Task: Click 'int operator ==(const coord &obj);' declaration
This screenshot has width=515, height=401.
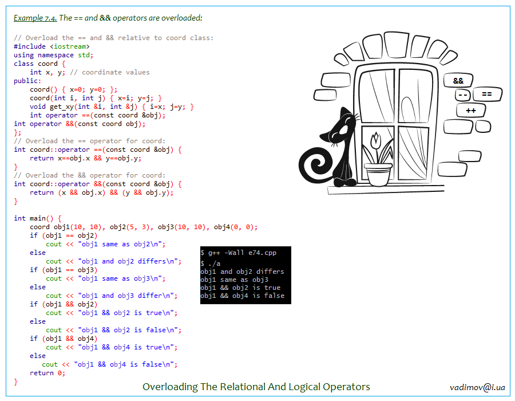Action: [x=97, y=115]
